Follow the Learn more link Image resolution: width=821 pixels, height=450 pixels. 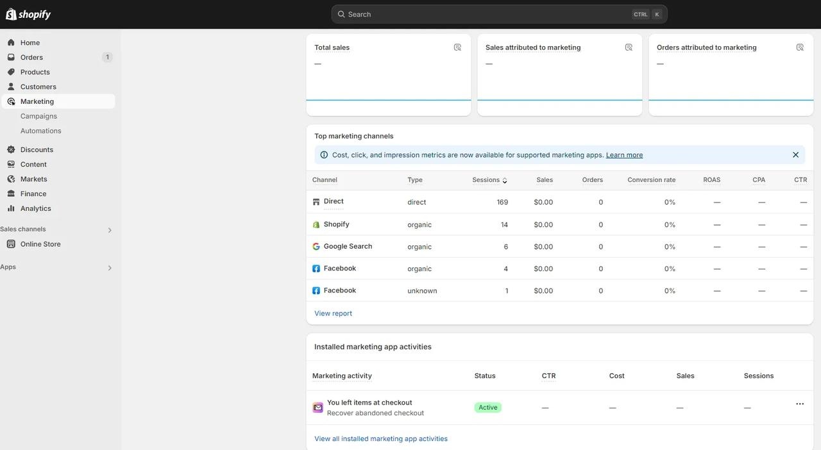pos(624,155)
